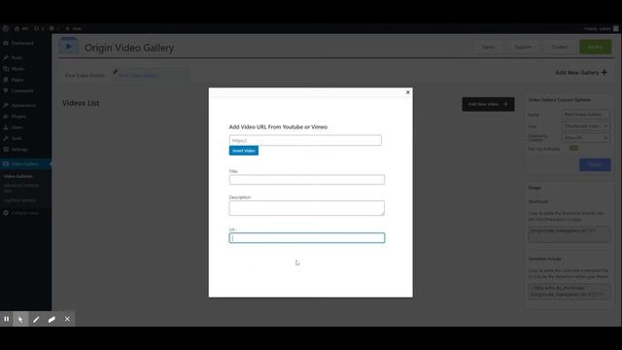The image size is (622, 350).
Task: Focus the YouTube or Vimeo URL field
Action: [305, 140]
